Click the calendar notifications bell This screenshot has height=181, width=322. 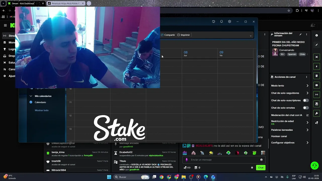click(x=221, y=22)
